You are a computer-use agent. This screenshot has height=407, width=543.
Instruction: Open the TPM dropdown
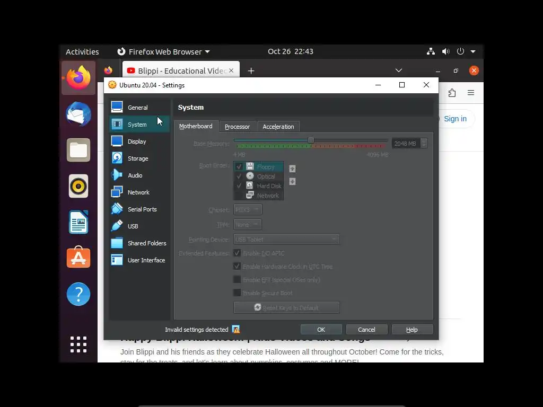coord(248,225)
